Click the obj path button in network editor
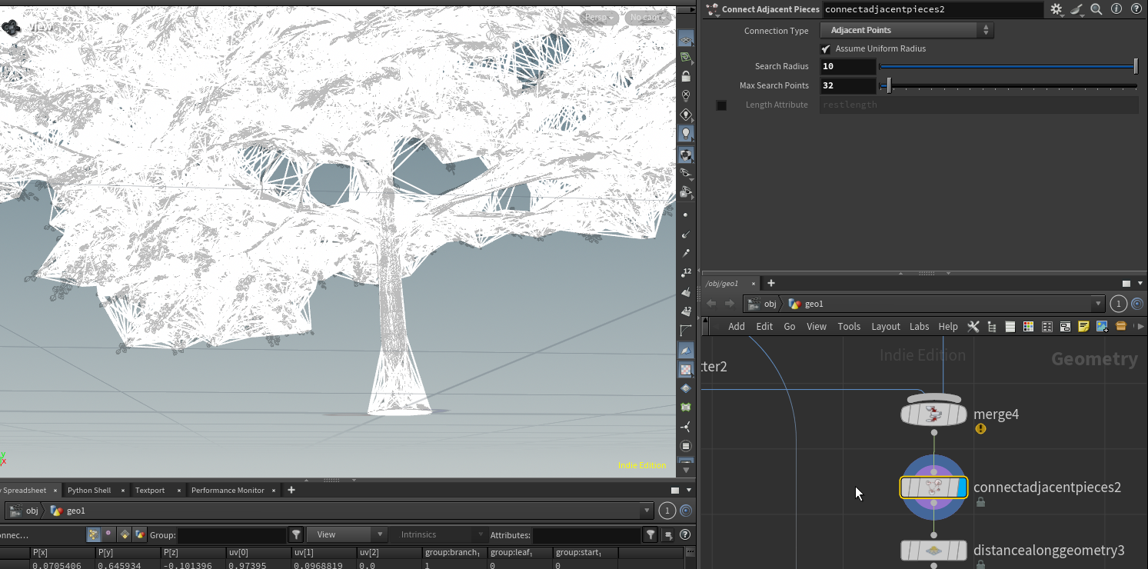This screenshot has width=1148, height=569. click(x=763, y=304)
